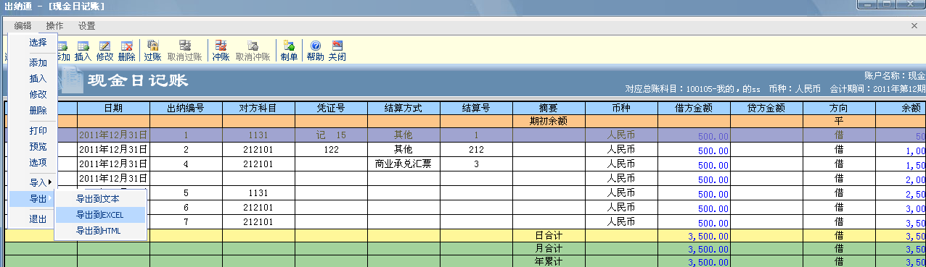Click the 冲账 (reverse entry) toolbar icon
Viewport: 926px width, 267px height.
(x=221, y=51)
